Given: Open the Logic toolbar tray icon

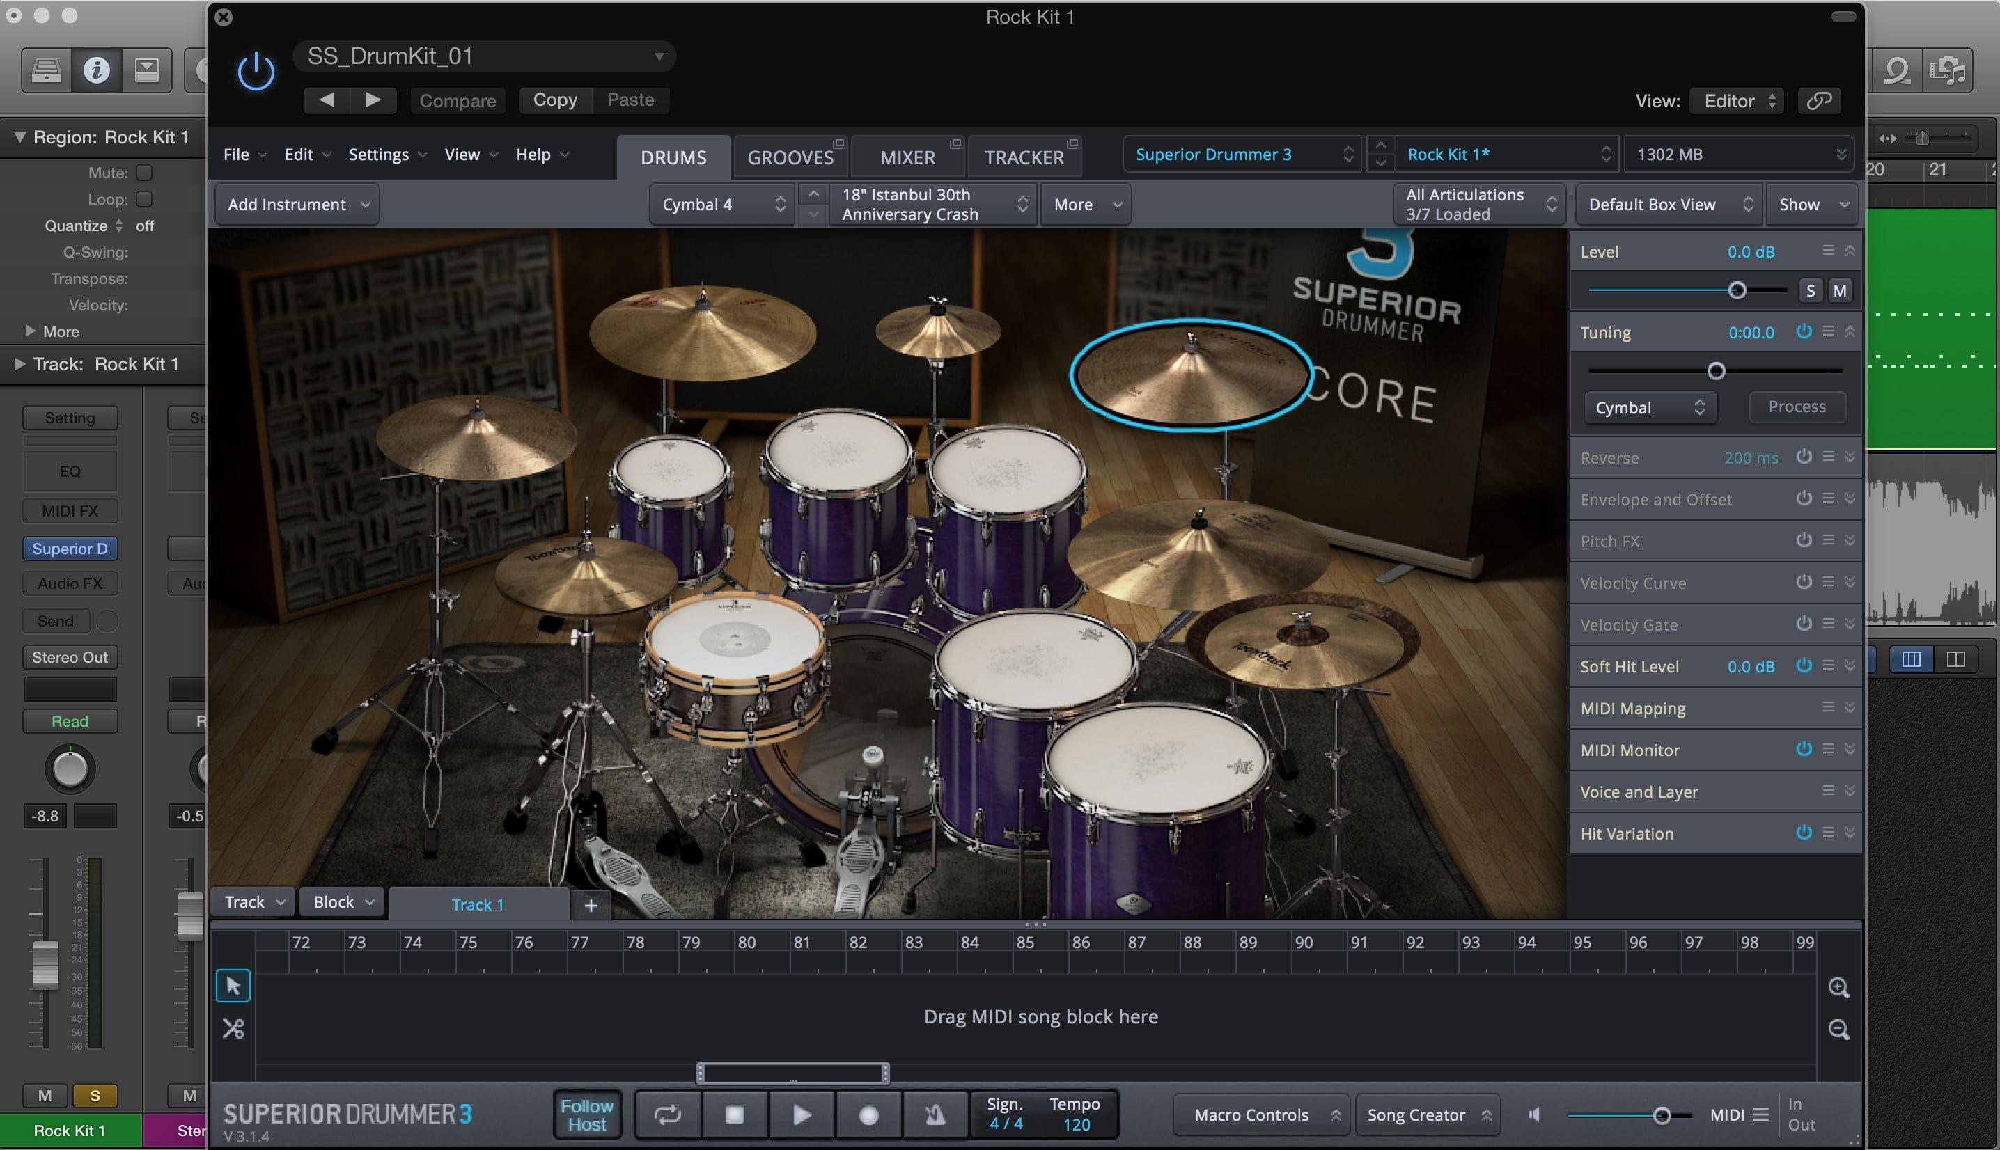Looking at the screenshot, I should [146, 70].
